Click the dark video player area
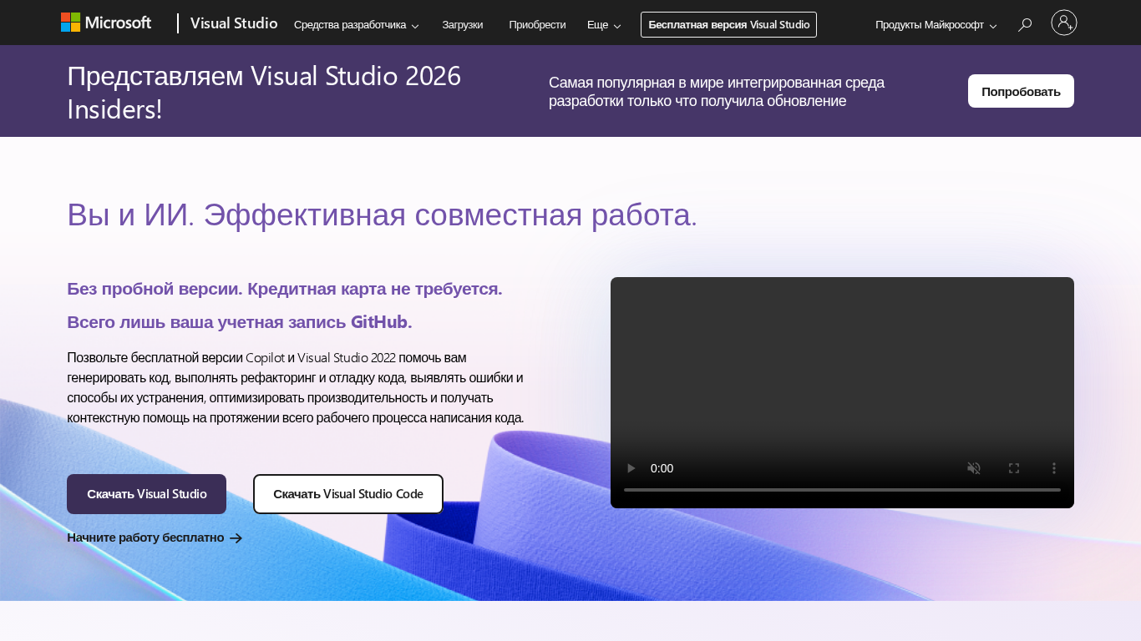Image resolution: width=1141 pixels, height=641 pixels. (842, 359)
